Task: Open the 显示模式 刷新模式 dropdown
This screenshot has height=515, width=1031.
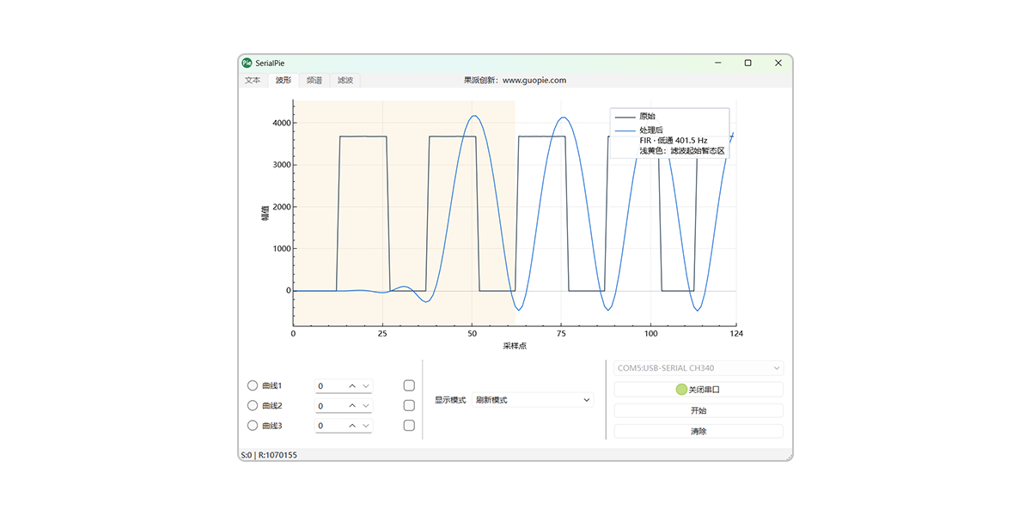Action: click(533, 400)
